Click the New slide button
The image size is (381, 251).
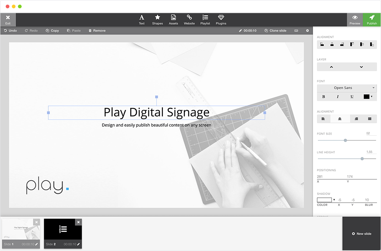point(362,234)
